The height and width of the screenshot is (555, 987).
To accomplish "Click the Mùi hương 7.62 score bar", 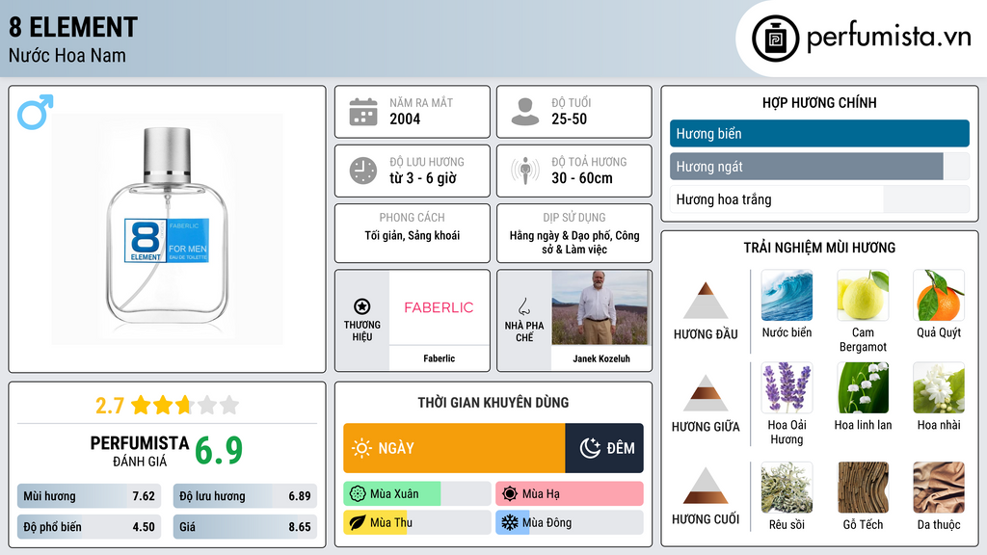I will 89,496.
